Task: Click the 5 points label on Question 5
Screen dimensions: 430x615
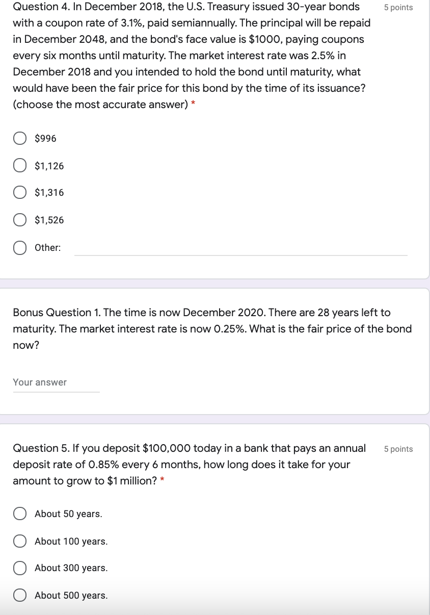Action: (x=398, y=449)
